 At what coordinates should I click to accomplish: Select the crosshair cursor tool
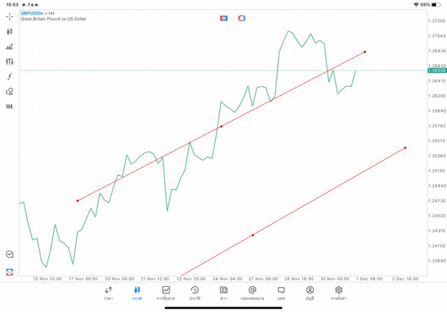(9, 16)
